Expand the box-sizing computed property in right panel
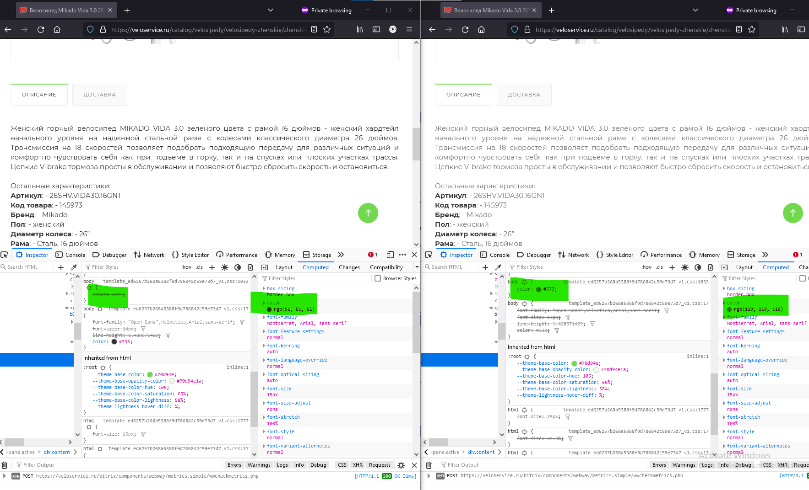809x490 pixels. [724, 289]
